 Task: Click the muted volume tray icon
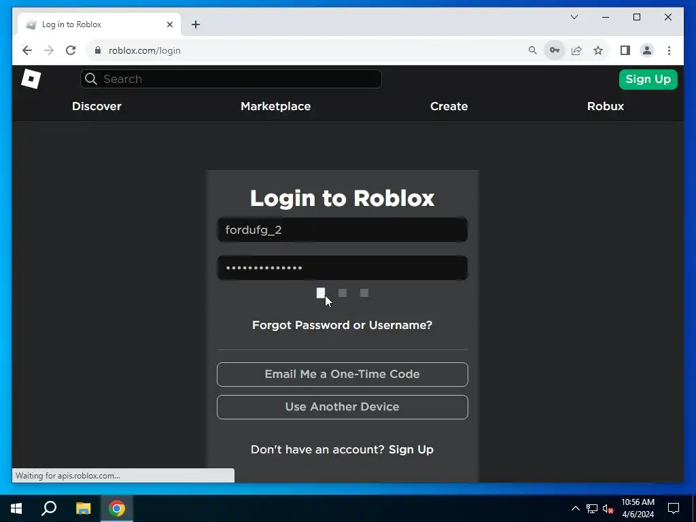(x=608, y=508)
